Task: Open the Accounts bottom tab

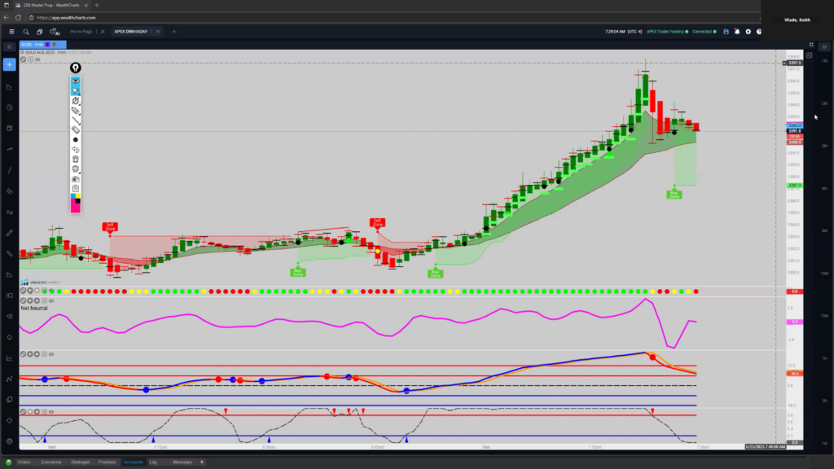Action: point(133,462)
